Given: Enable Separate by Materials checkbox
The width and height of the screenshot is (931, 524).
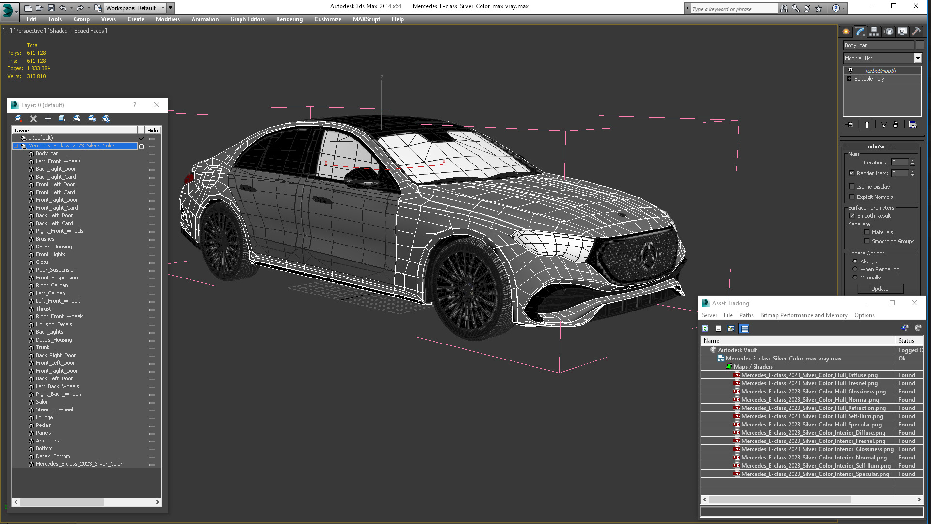Looking at the screenshot, I should 867,232.
